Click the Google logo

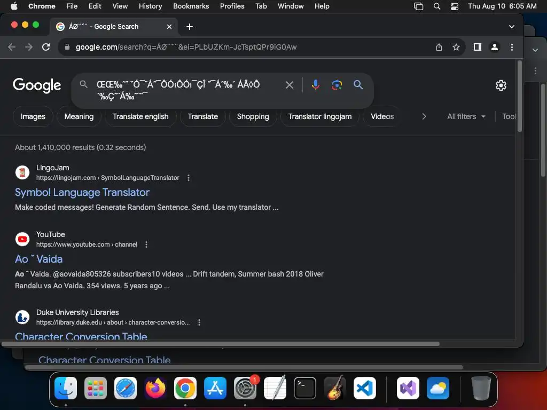tap(37, 85)
